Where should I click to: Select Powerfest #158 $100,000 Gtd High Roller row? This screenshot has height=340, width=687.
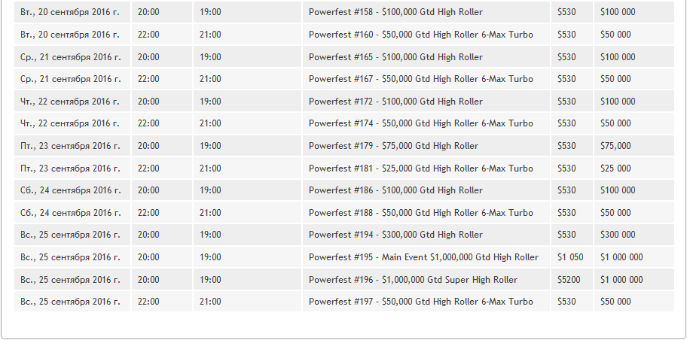coord(344,12)
